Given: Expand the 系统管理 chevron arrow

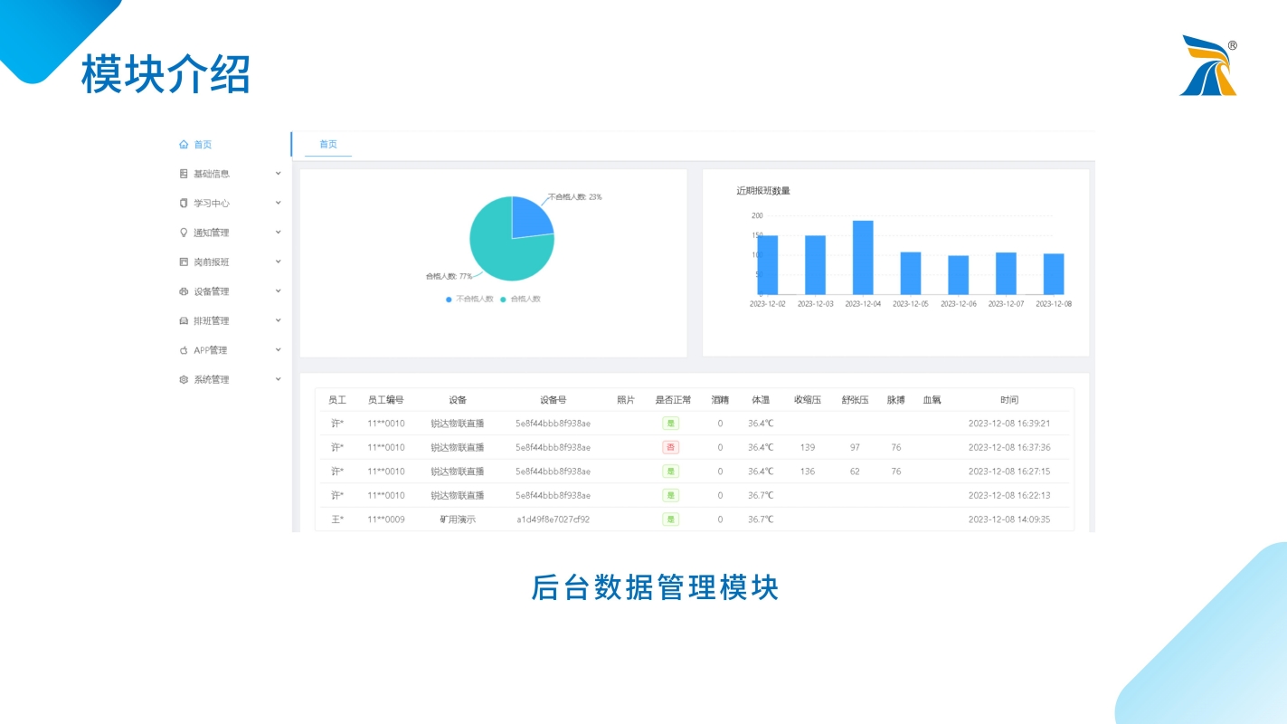Looking at the screenshot, I should click(x=278, y=379).
